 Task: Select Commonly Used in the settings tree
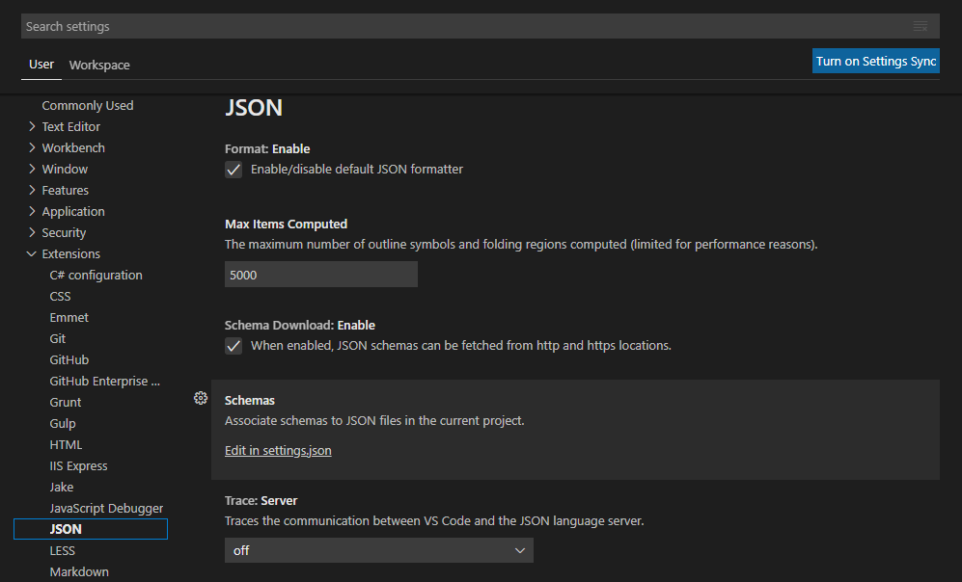[x=88, y=105]
